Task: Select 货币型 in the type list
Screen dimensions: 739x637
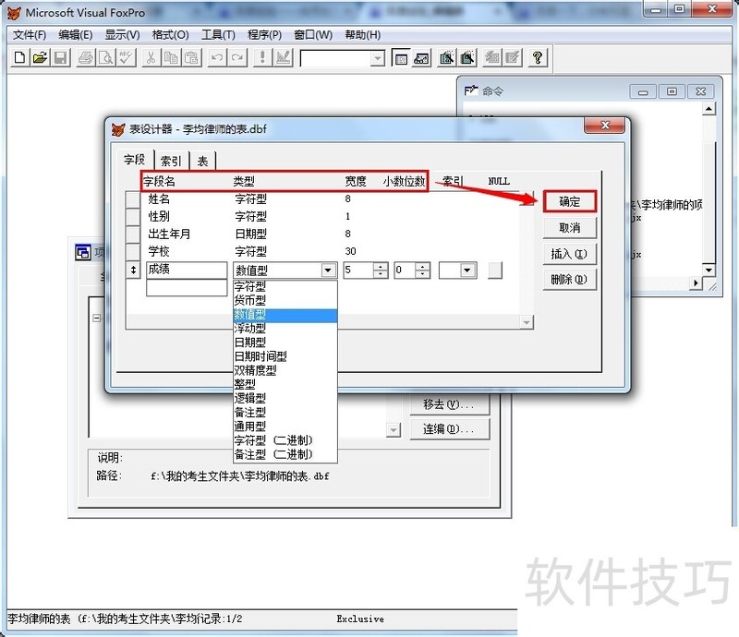Action: coord(285,300)
